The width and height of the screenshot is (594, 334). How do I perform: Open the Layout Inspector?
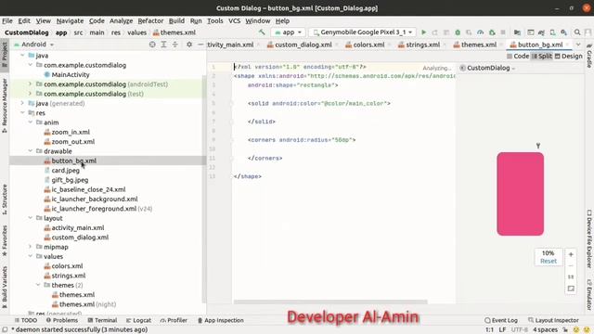point(553,320)
